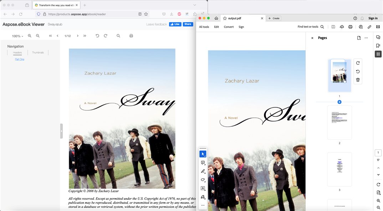The height and width of the screenshot is (211, 383).
Task: Select the Add Text tool in Acrobat
Action: [x=203, y=188]
